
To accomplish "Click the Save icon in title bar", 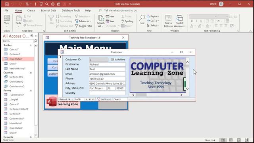I will click(x=7, y=4).
